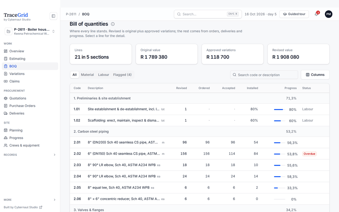Collapse sidebar with panel toggle icon

53,16
